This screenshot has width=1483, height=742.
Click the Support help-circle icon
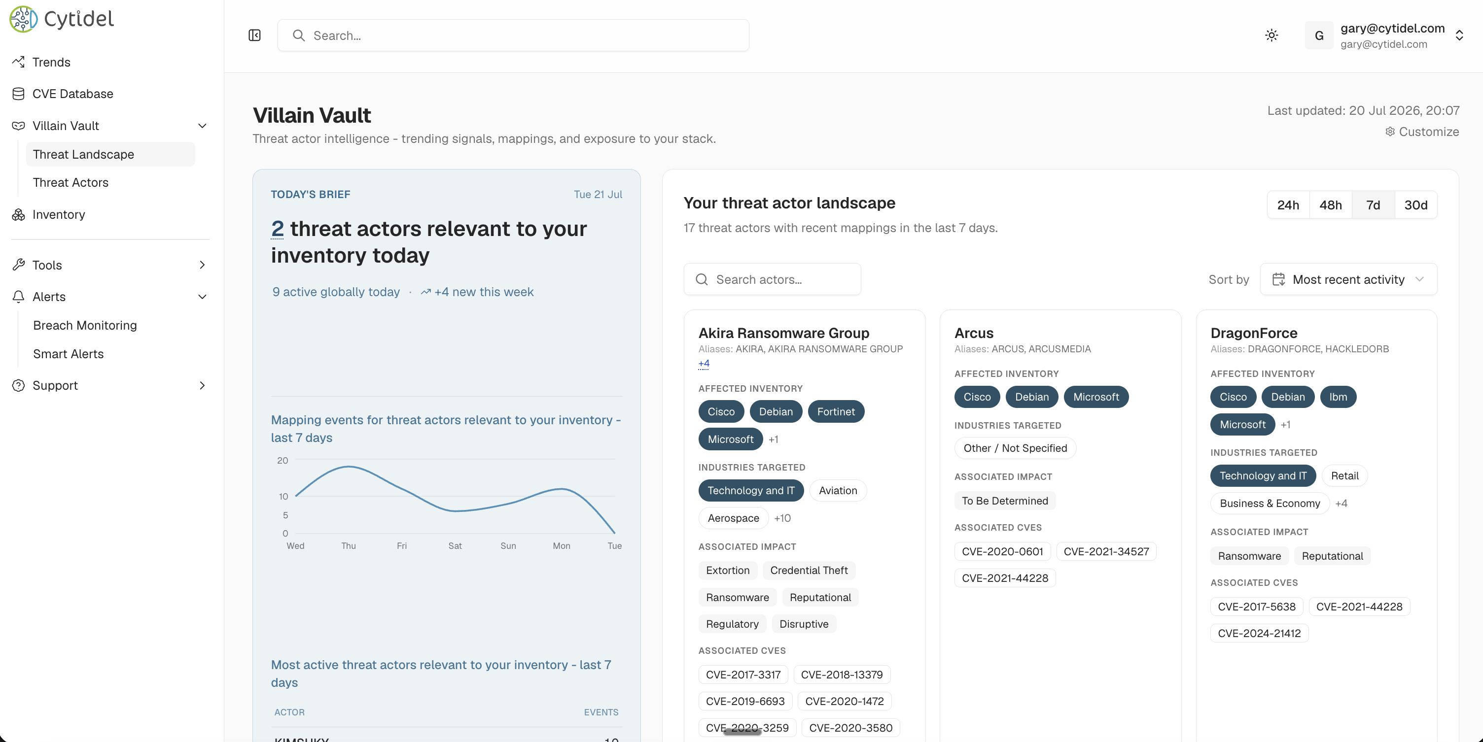pos(18,385)
